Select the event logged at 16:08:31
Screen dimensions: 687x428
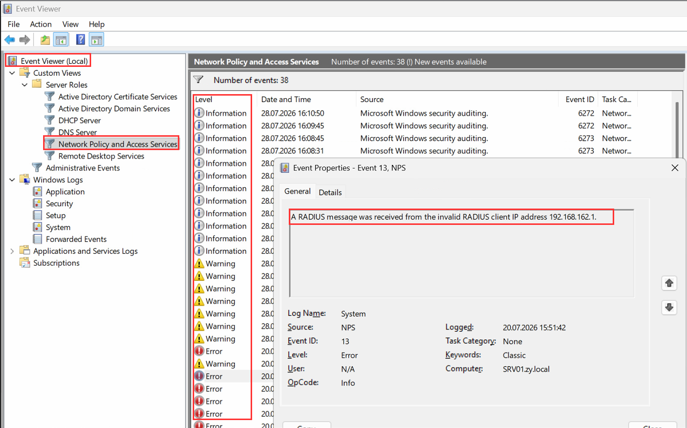[x=432, y=151]
